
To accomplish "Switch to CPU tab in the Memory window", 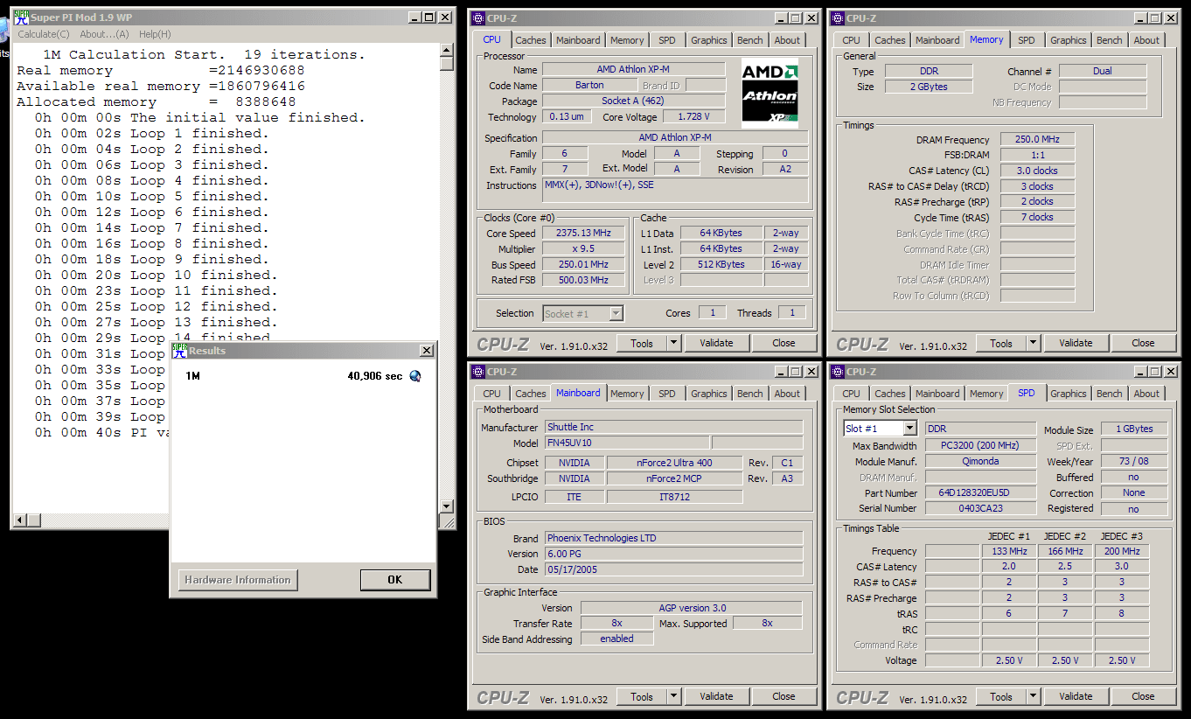I will [x=852, y=40].
